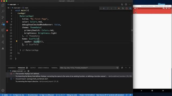Image resolution: width=172 pixels, height=96 pixels.
Task: Click the feedback icon in status bar
Action: pyautogui.click(x=127, y=95)
